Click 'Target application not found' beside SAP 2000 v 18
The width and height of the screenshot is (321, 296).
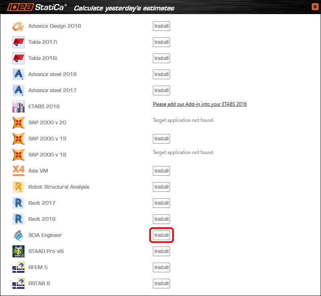tap(183, 152)
